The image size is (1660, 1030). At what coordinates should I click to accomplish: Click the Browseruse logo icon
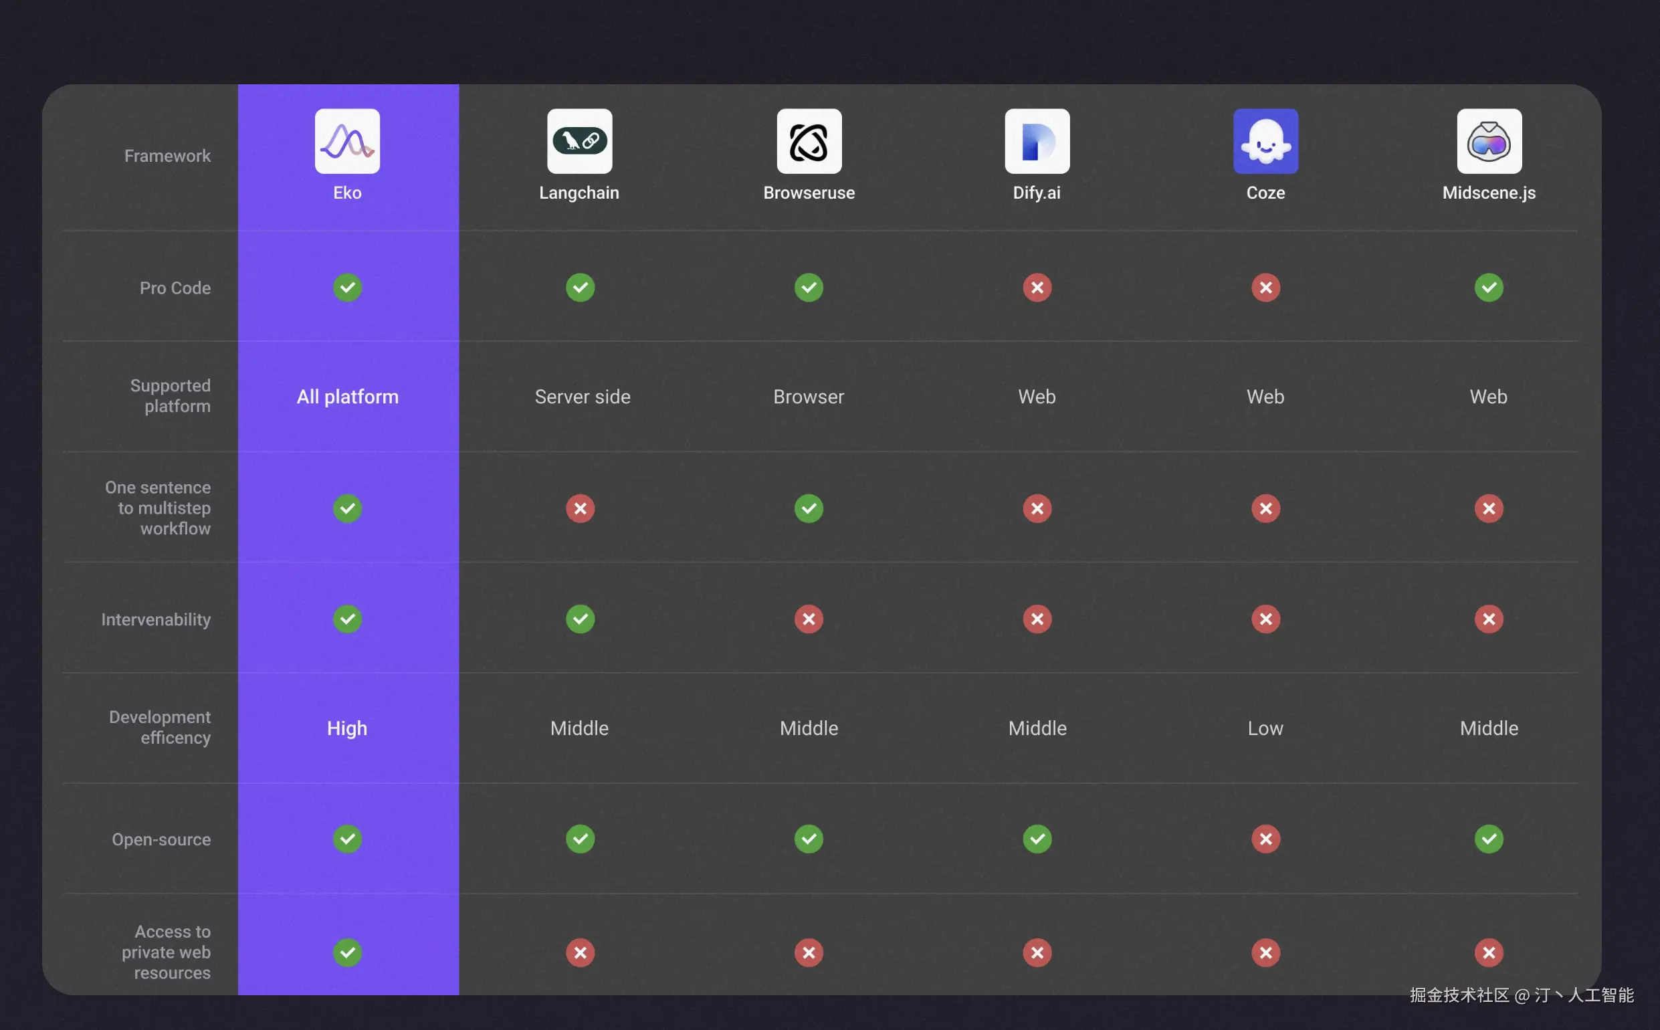point(809,141)
